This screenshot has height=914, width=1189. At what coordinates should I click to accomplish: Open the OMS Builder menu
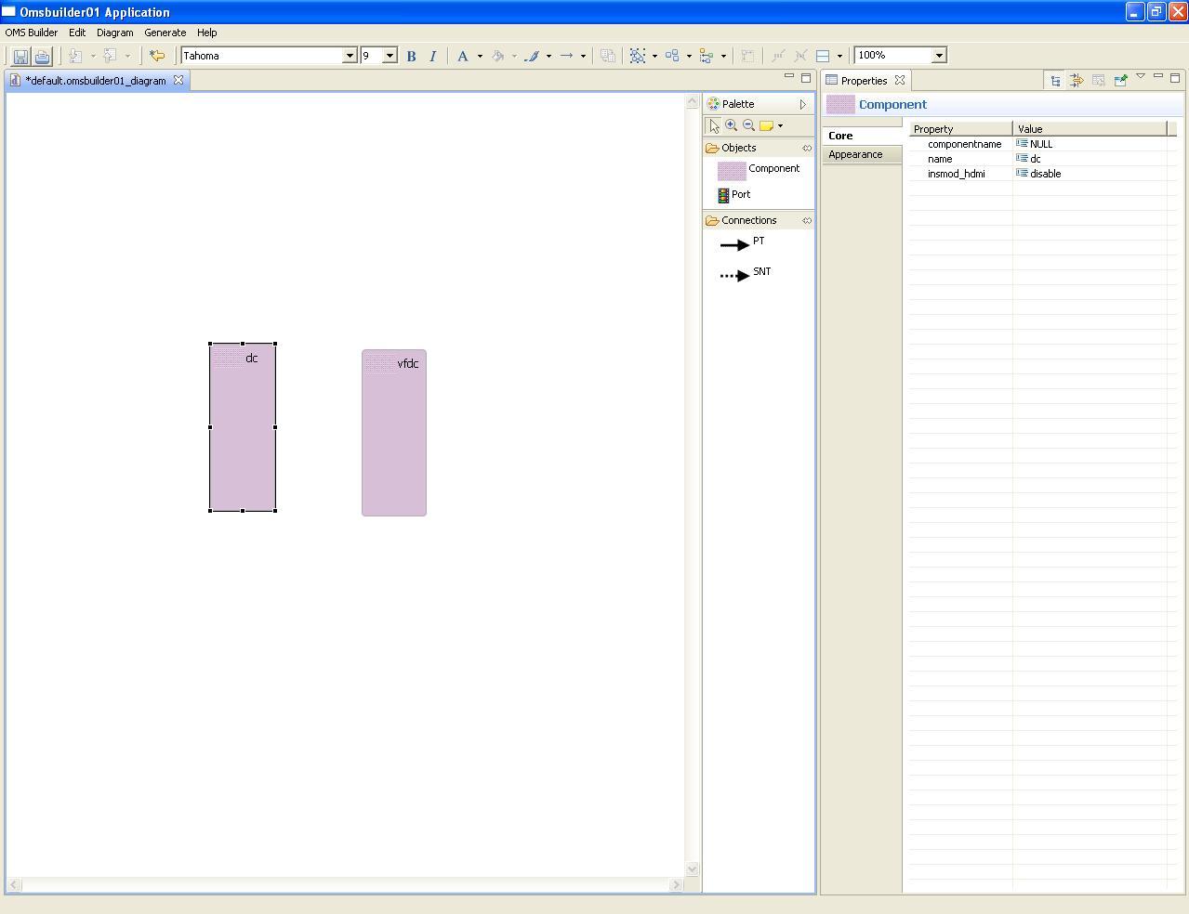pyautogui.click(x=32, y=33)
